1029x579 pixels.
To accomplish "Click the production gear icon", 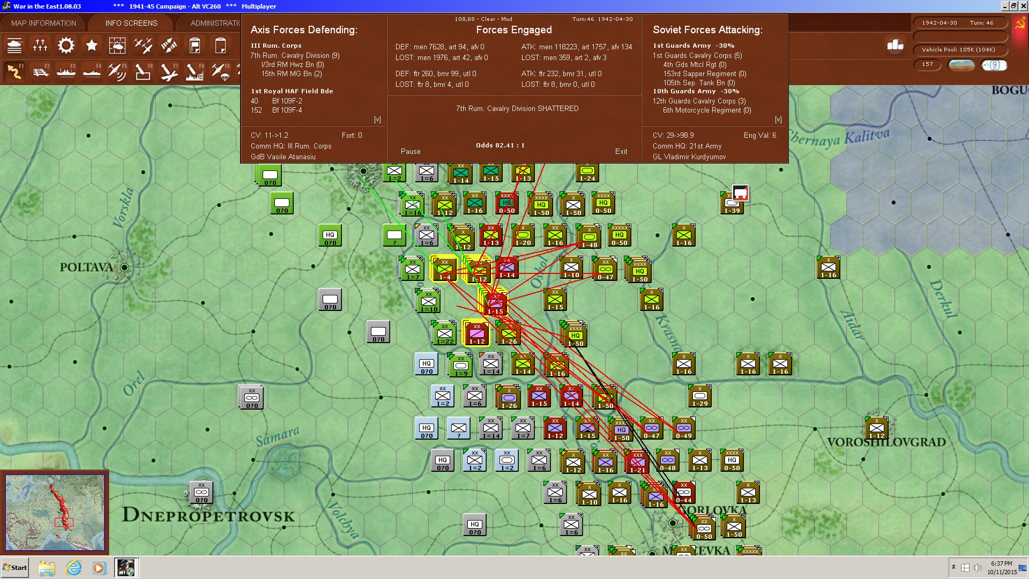I will (66, 46).
